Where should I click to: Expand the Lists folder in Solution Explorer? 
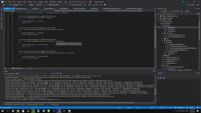162,39
